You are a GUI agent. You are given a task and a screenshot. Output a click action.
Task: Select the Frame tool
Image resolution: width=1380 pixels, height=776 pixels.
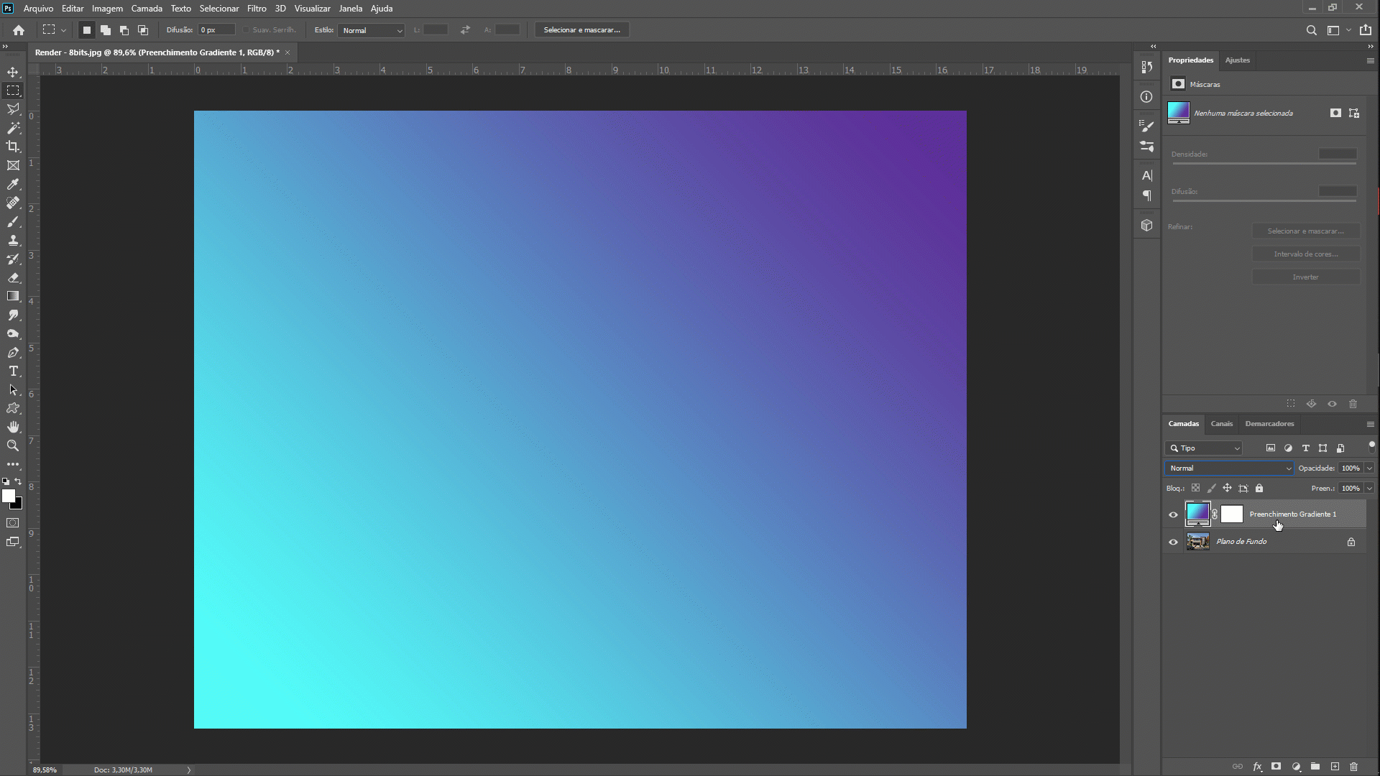13,165
